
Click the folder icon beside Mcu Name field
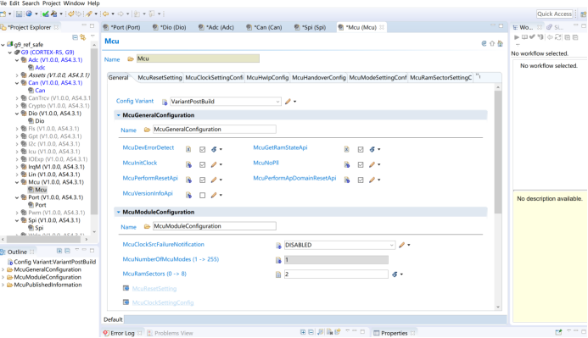pos(131,59)
